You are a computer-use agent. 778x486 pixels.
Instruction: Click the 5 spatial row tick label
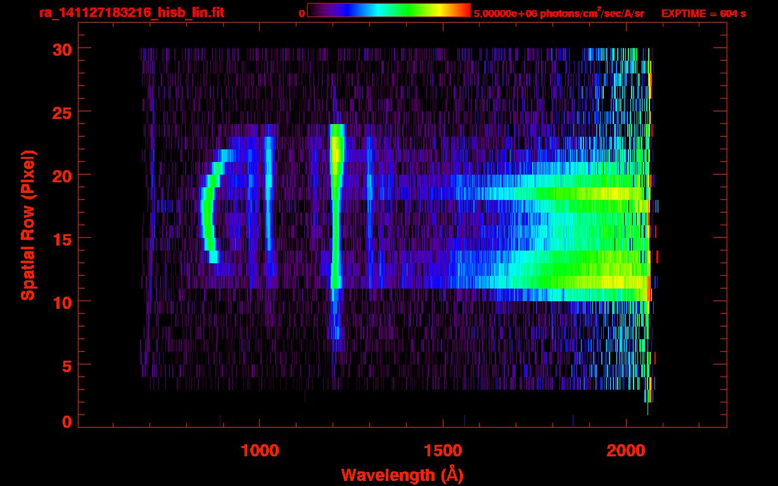(67, 365)
